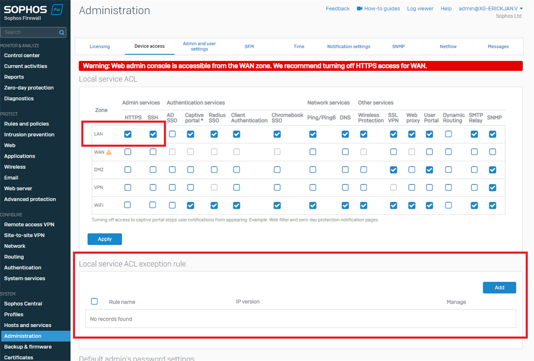Click the Feedback link
The width and height of the screenshot is (534, 361).
pos(338,9)
